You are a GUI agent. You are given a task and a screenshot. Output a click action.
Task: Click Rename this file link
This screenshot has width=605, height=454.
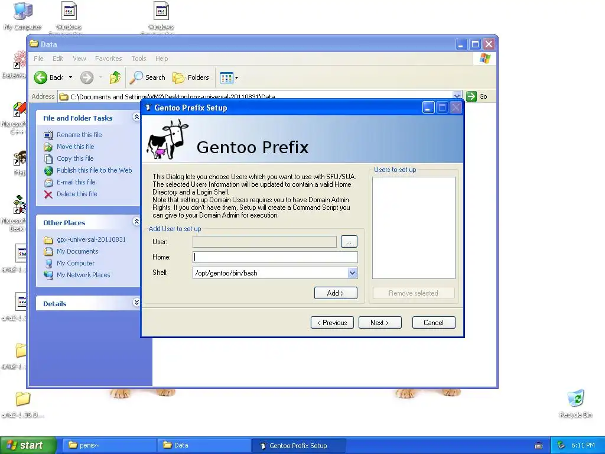(x=79, y=135)
